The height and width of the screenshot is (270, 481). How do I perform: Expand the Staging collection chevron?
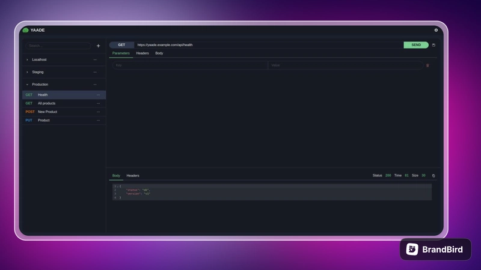point(27,72)
